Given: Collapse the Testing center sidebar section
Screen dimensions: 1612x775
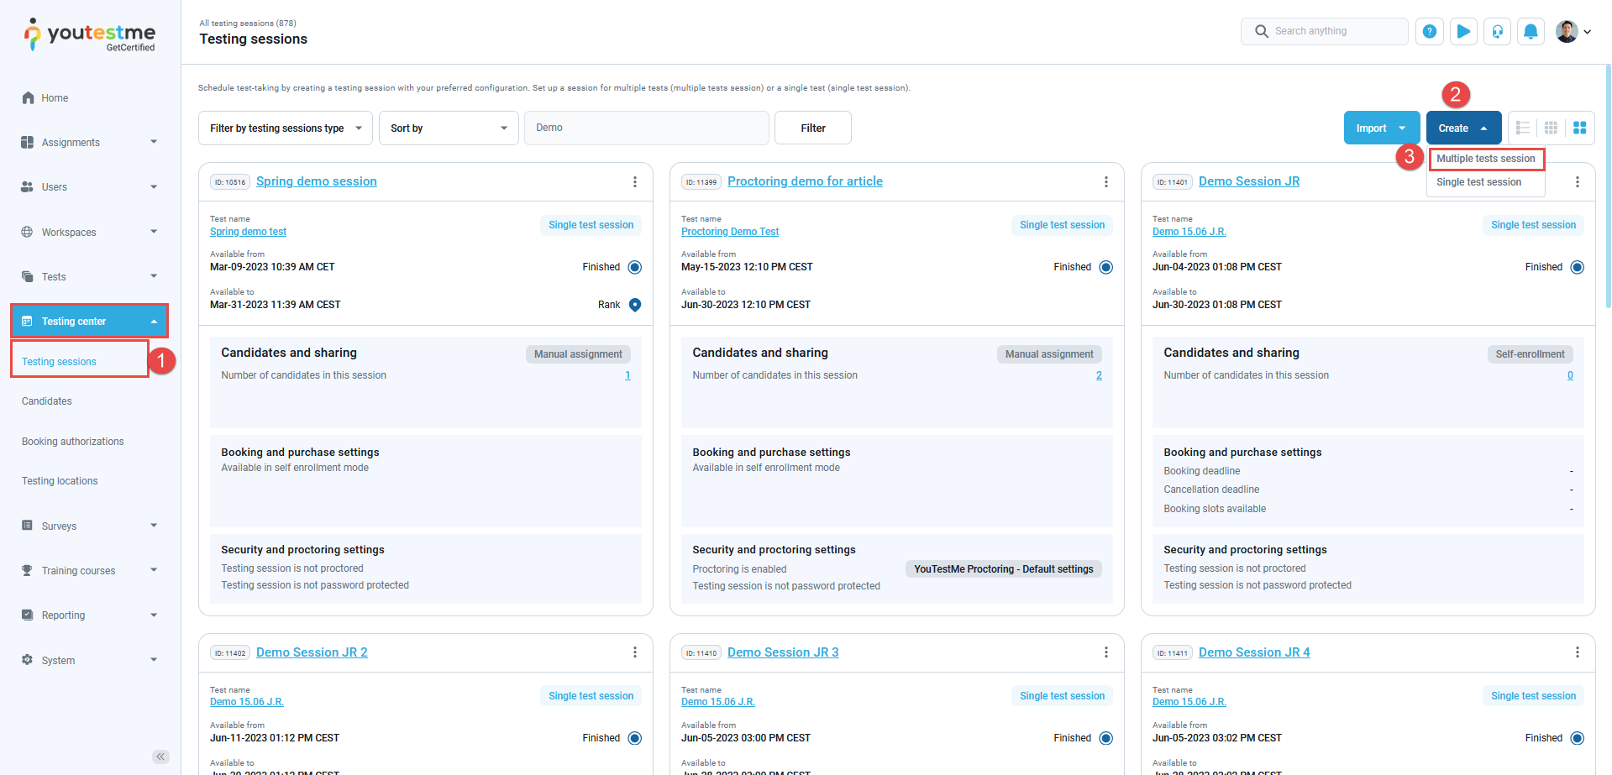Looking at the screenshot, I should point(89,321).
